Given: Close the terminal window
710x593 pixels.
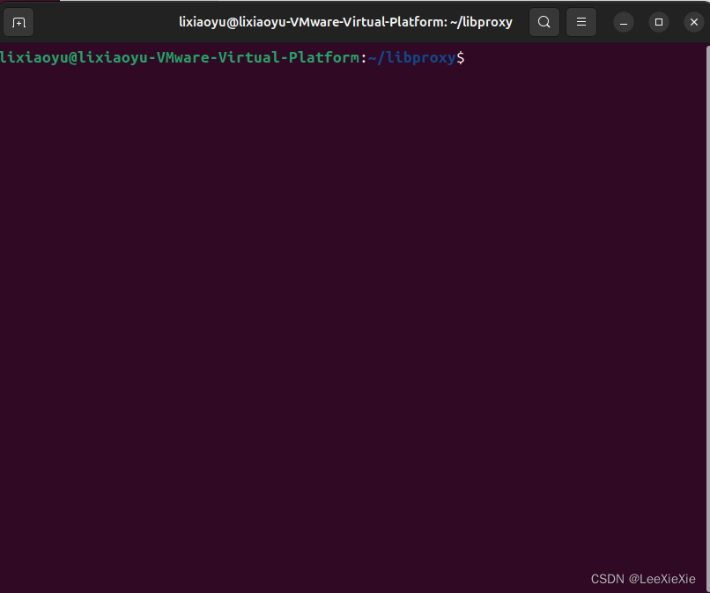Looking at the screenshot, I should 693,22.
